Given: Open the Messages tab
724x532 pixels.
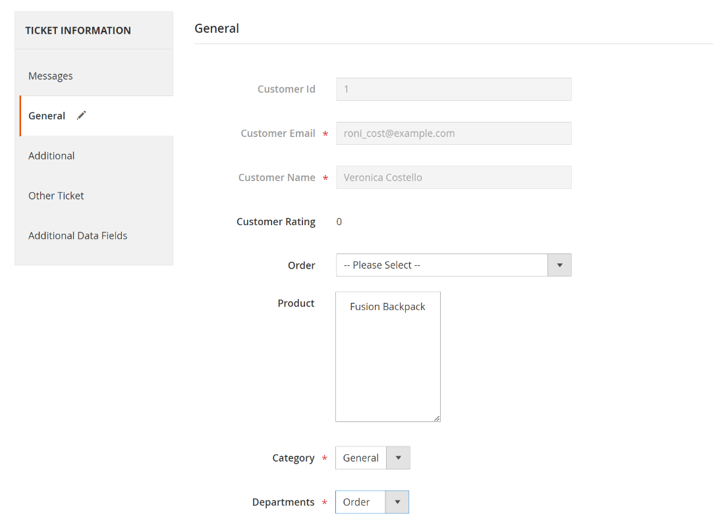Looking at the screenshot, I should tap(51, 76).
